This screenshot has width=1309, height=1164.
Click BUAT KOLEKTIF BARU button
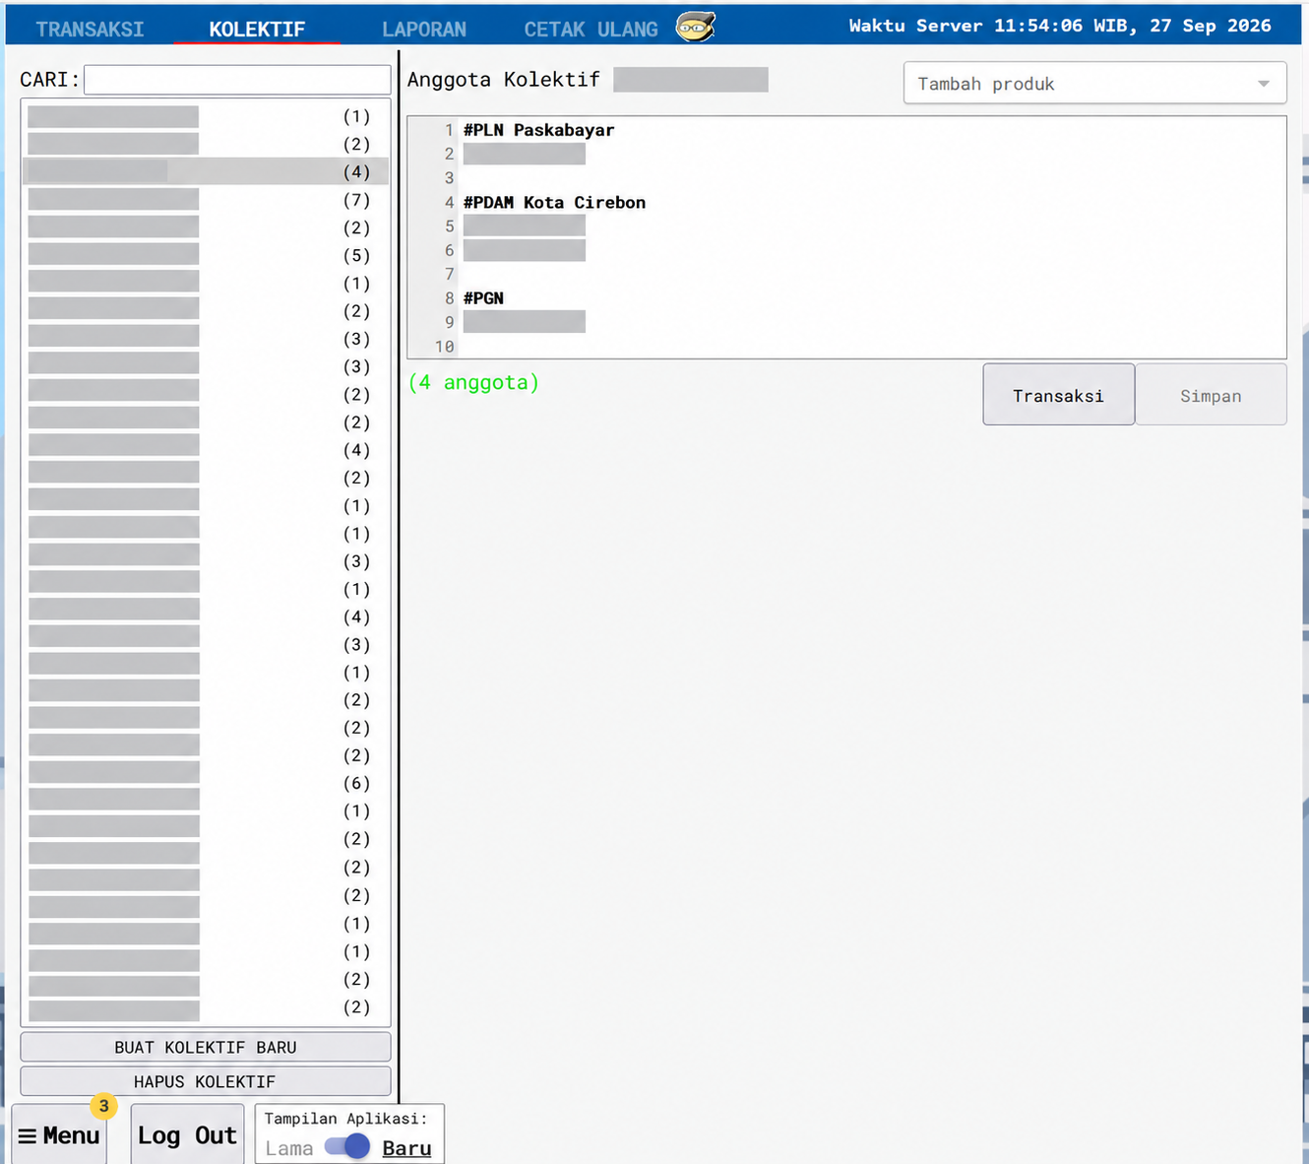[206, 1047]
